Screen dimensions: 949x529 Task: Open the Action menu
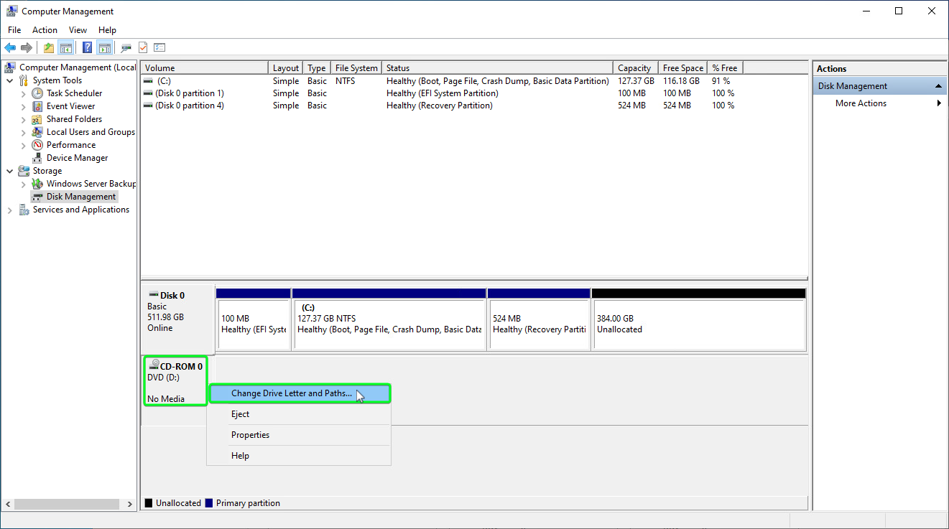(x=45, y=30)
